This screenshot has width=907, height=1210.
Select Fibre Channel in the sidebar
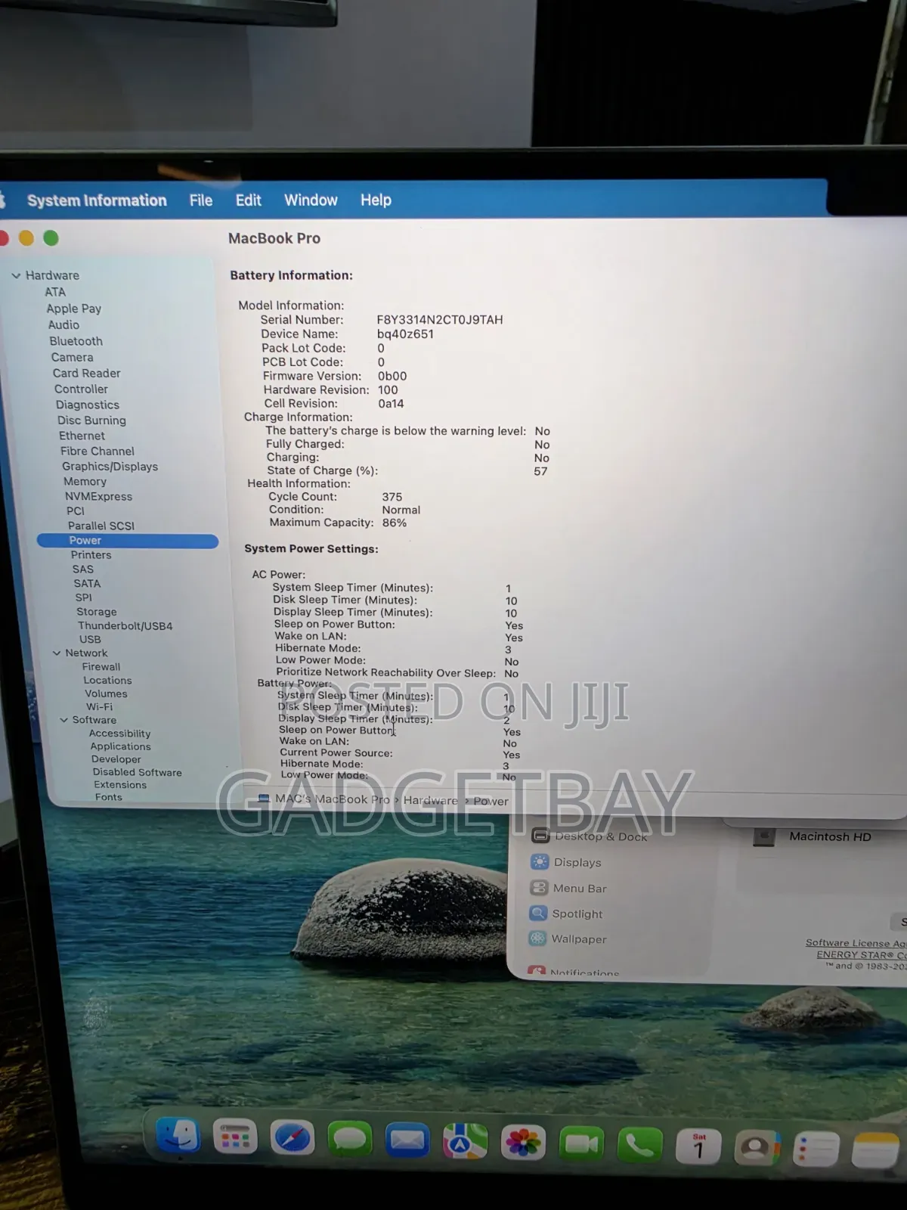pyautogui.click(x=97, y=451)
